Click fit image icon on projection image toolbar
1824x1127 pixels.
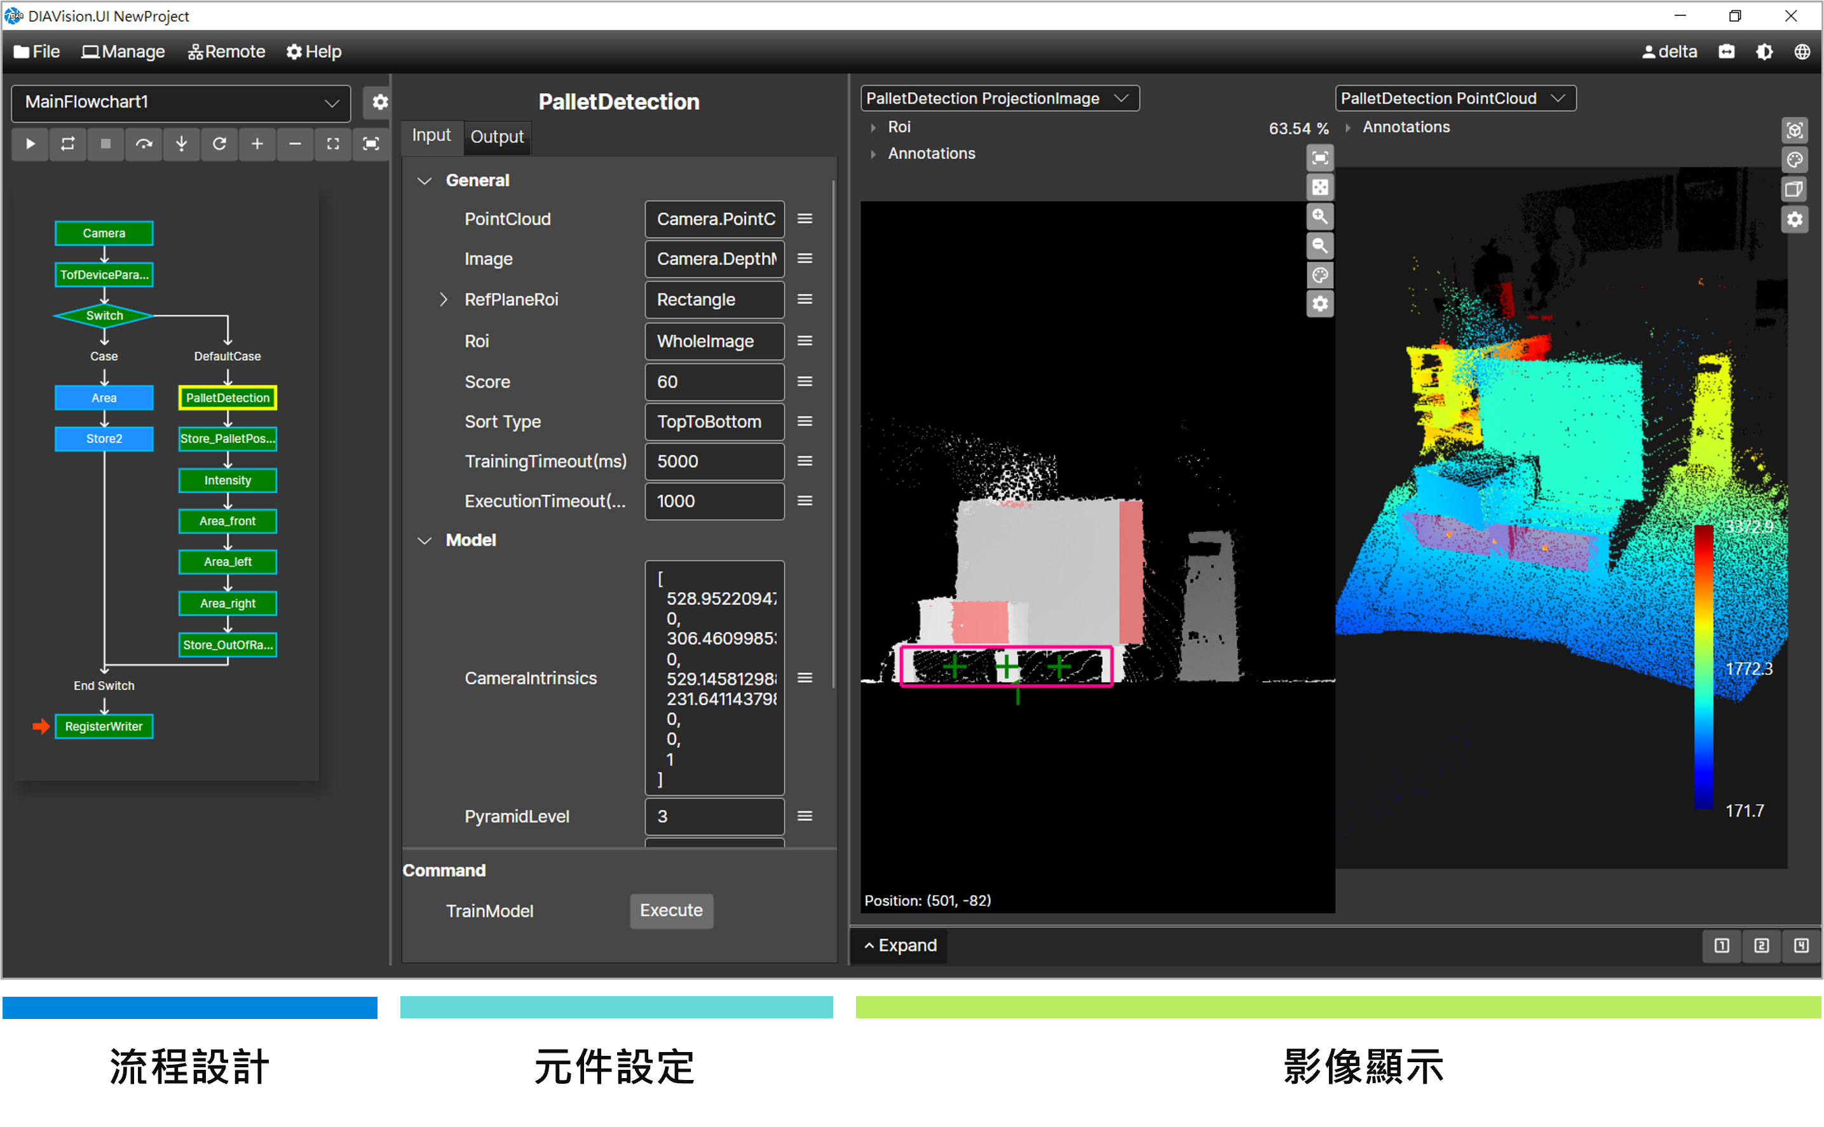[x=1320, y=158]
